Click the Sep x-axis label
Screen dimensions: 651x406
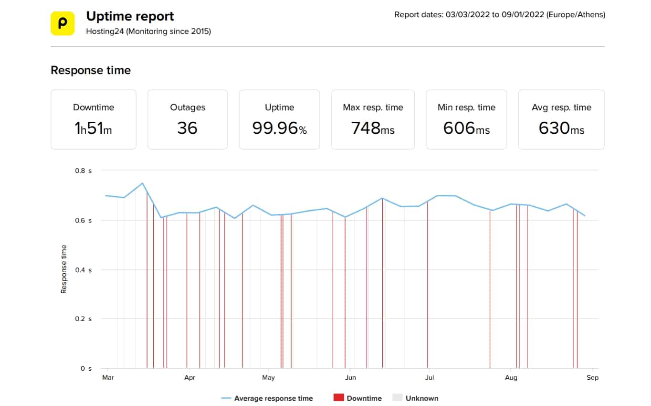pos(593,378)
